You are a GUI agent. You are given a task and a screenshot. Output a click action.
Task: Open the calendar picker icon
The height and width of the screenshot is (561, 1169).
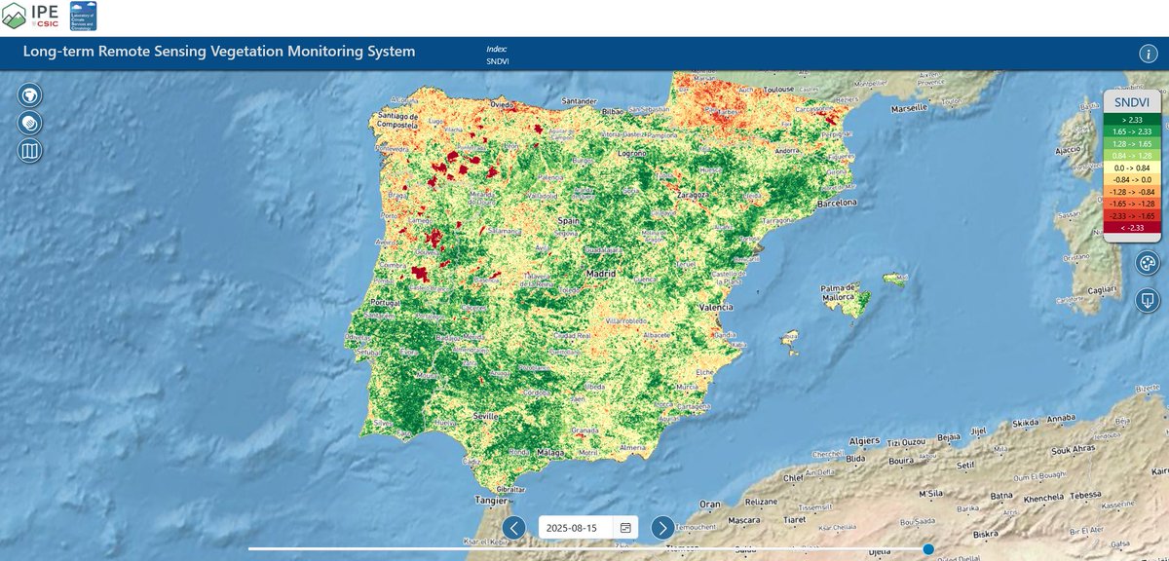tap(625, 528)
